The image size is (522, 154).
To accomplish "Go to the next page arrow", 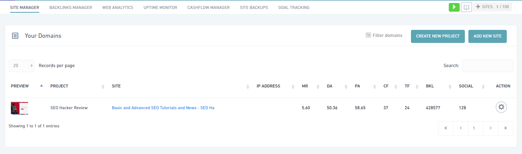I will pos(490,128).
